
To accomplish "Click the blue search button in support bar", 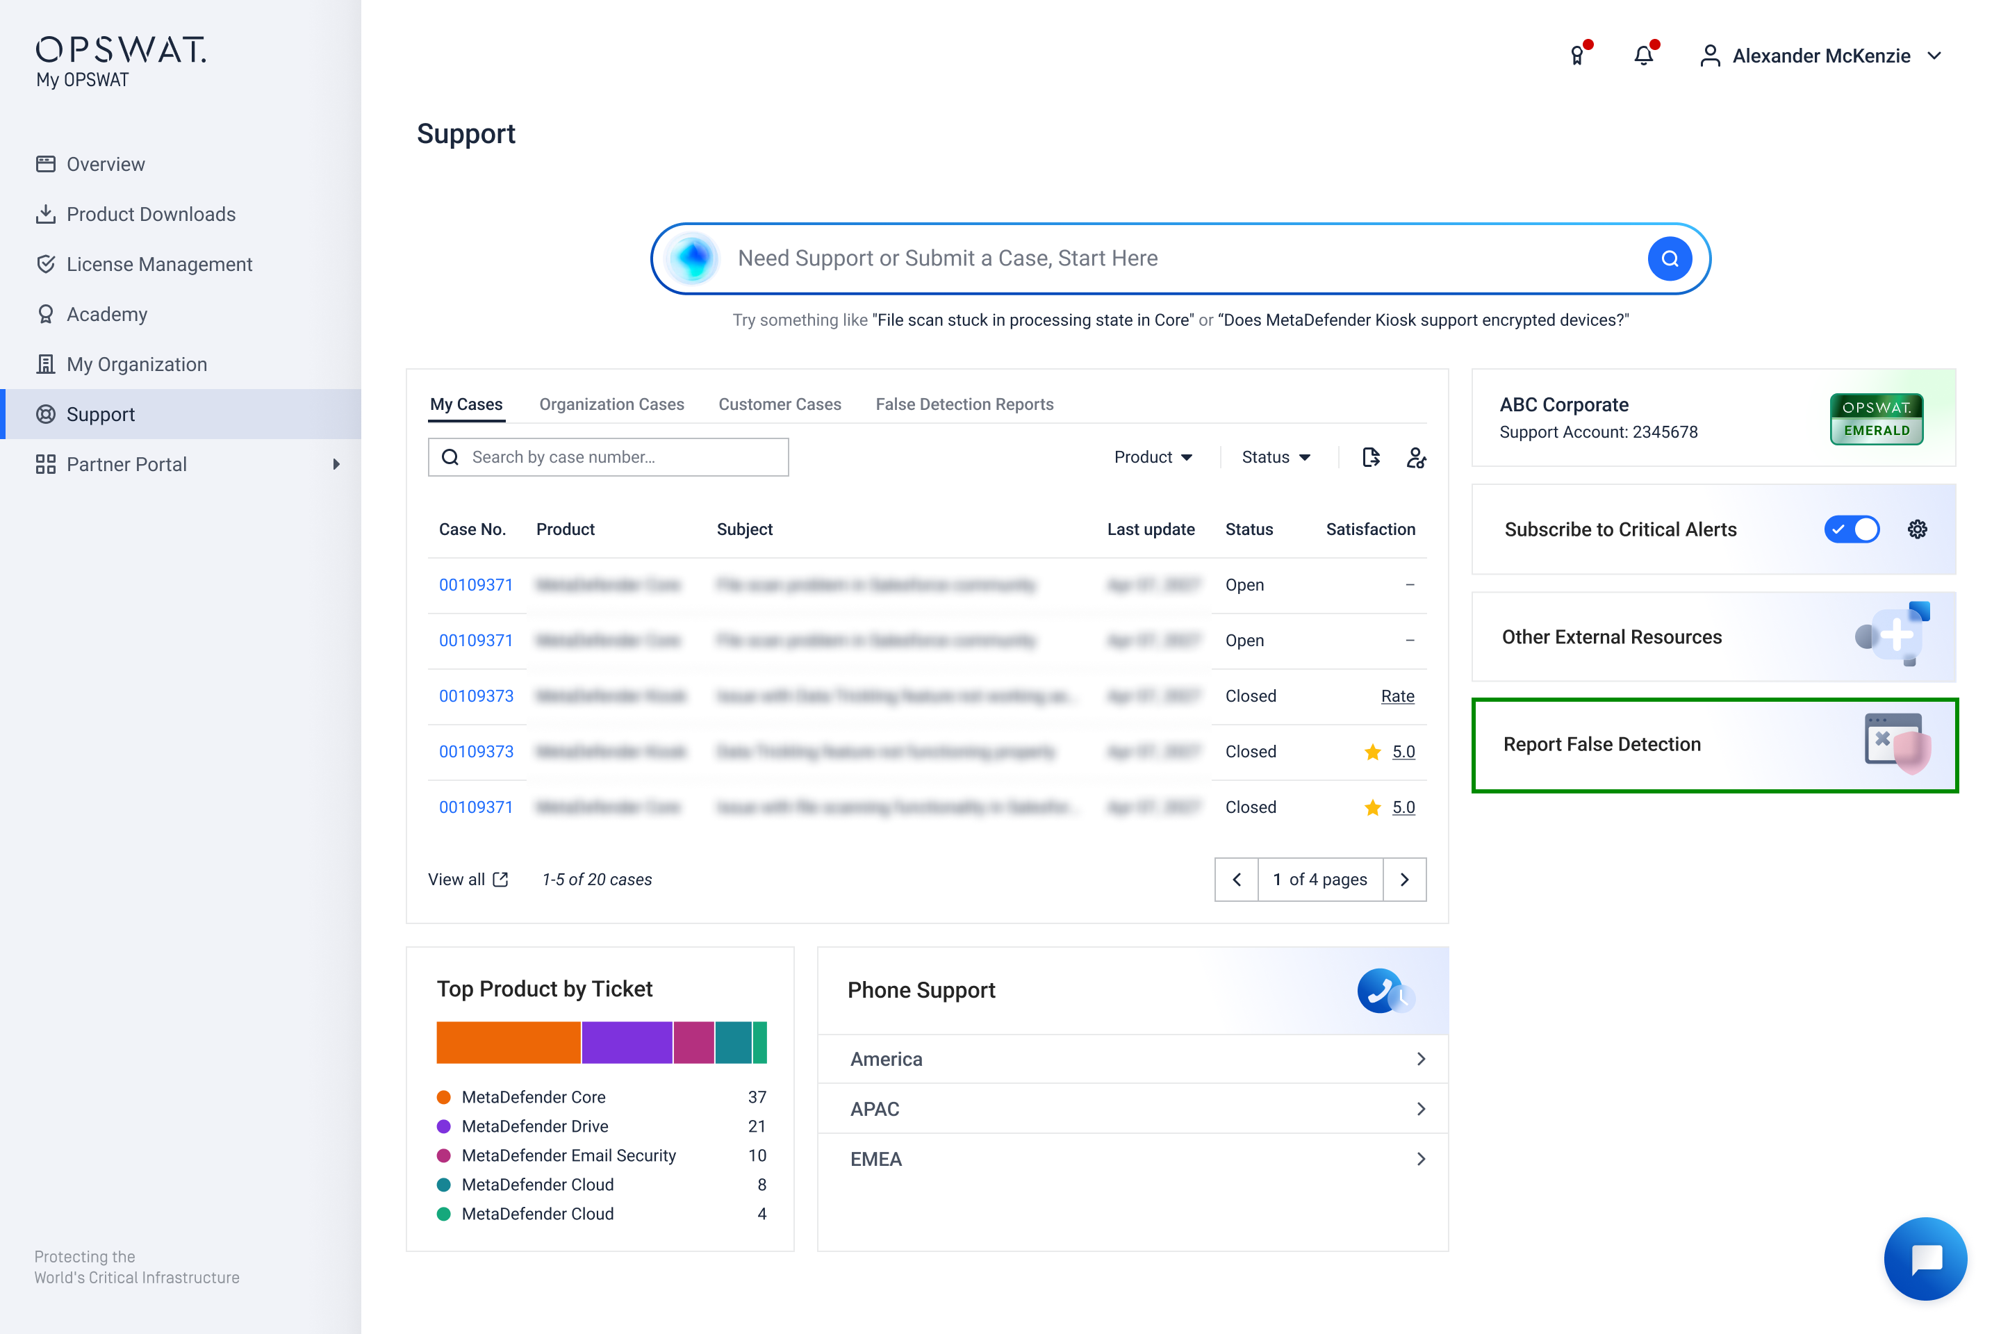I will pyautogui.click(x=1669, y=258).
